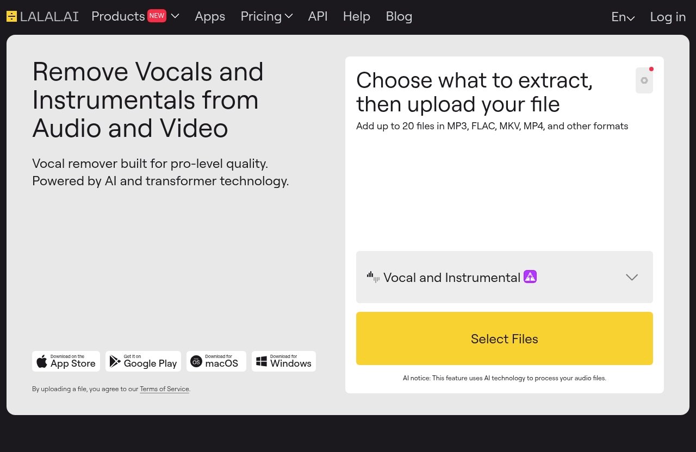
Task: Click the chevron arrow in stem selector
Action: point(632,277)
